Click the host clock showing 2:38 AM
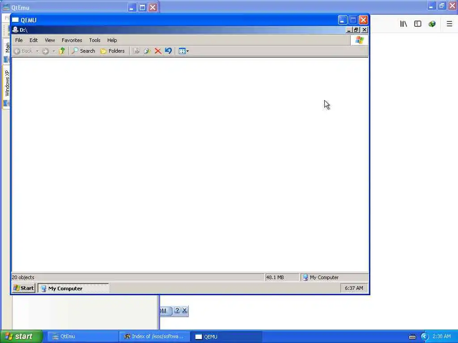Viewport: 458px width, 343px height. click(441, 337)
